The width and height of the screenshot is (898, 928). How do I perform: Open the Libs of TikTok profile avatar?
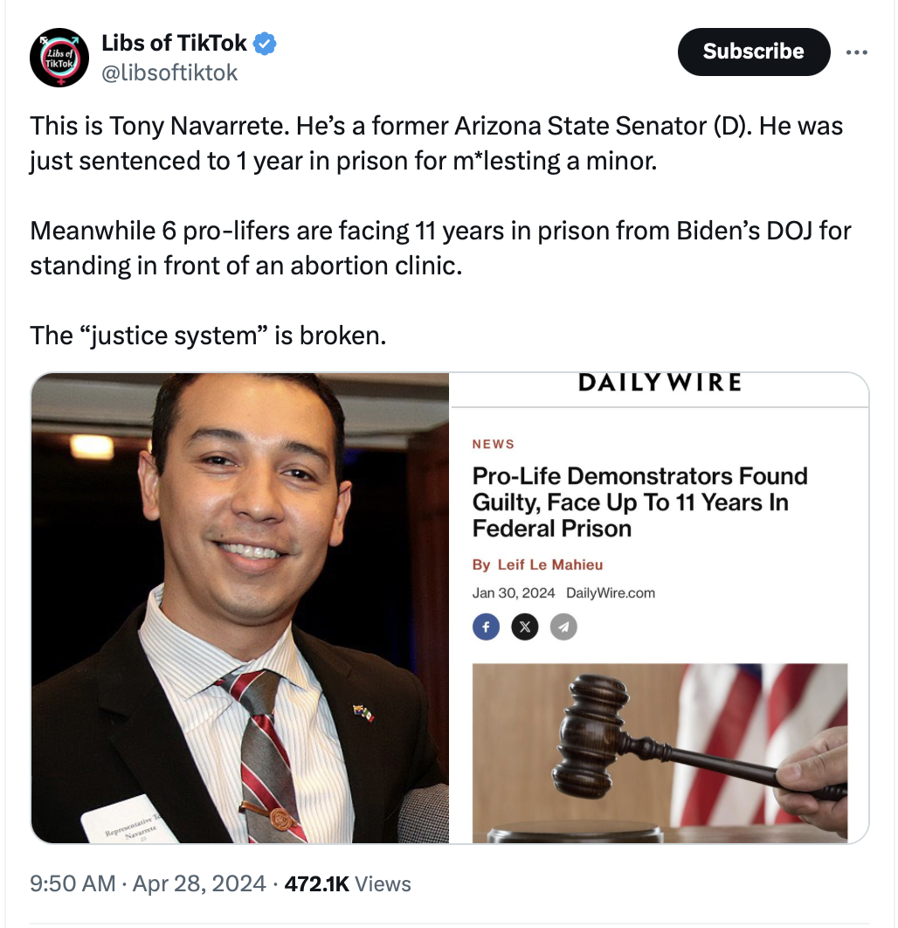pos(59,58)
